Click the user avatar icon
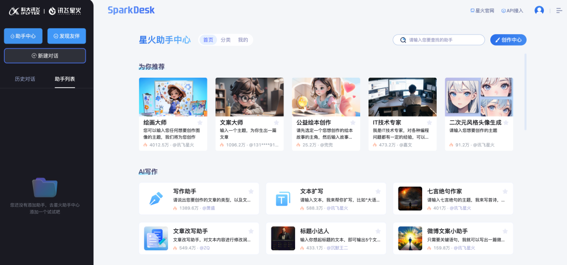The height and width of the screenshot is (265, 567). coord(539,10)
